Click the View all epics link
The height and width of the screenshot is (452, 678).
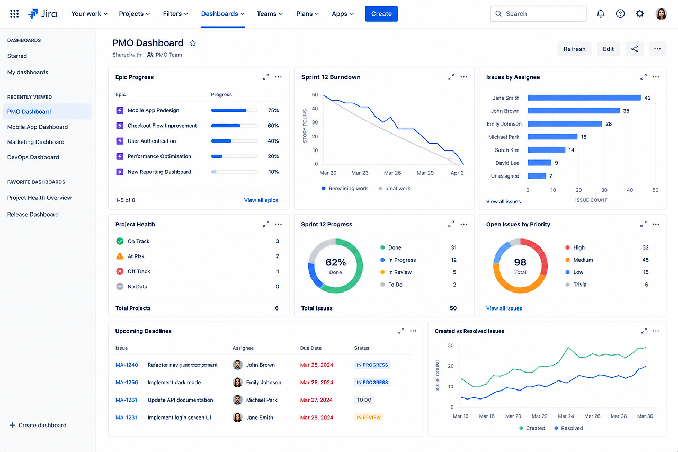261,200
